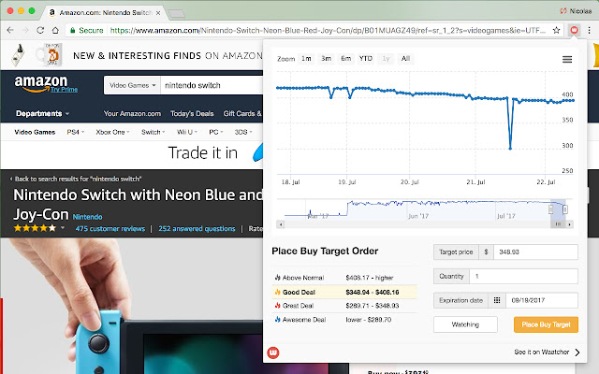Expand the Switch category dropdown
The width and height of the screenshot is (599, 374).
153,132
